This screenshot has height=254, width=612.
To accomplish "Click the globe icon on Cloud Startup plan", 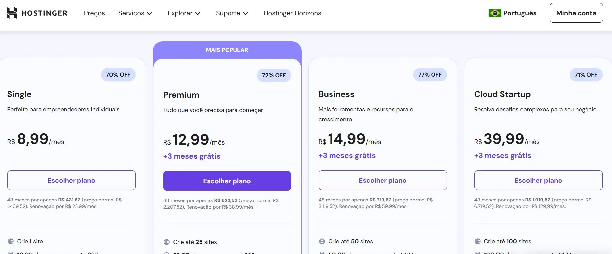I will (x=477, y=241).
